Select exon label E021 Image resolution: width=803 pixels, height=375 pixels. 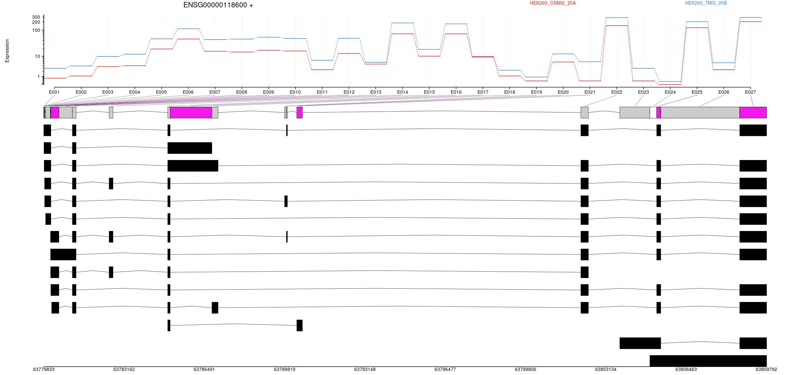tap(590, 92)
